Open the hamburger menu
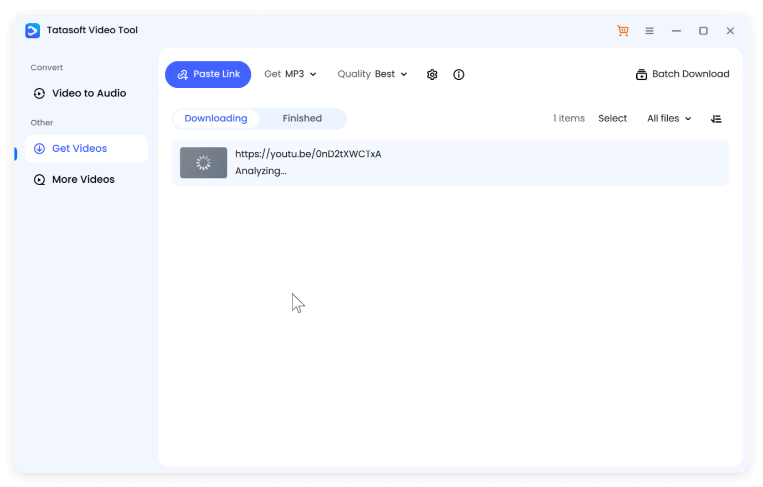763x487 pixels. coord(649,30)
